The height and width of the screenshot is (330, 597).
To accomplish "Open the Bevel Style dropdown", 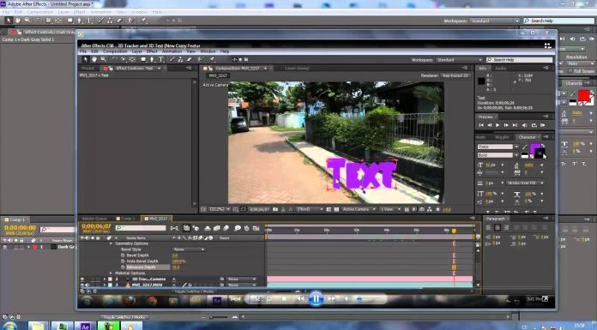I will pos(189,249).
